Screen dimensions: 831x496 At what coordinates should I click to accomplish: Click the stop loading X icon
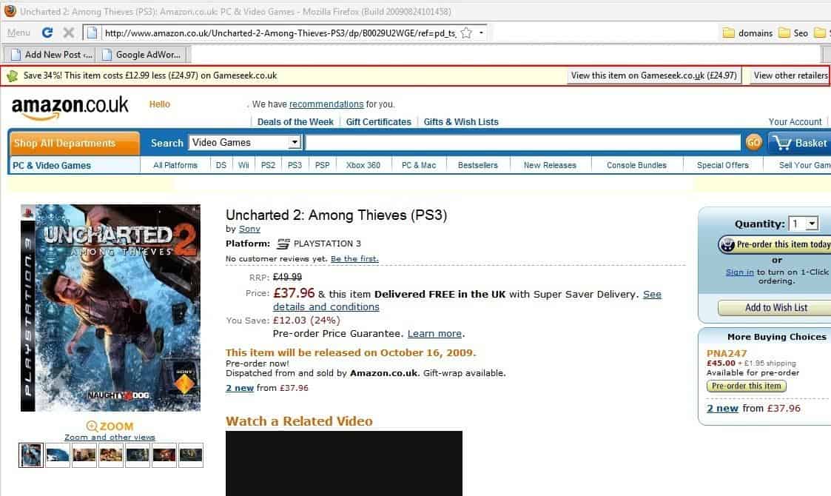point(68,33)
